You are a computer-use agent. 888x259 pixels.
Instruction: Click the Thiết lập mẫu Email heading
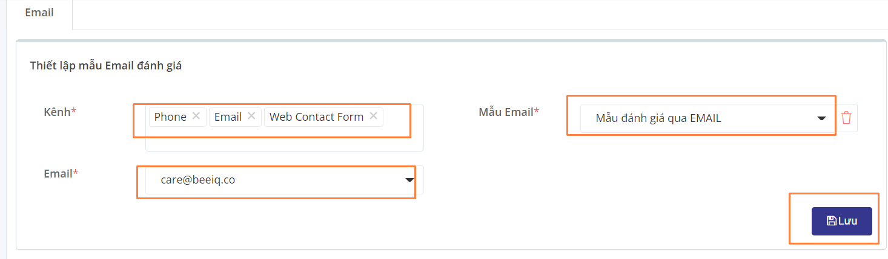point(106,66)
